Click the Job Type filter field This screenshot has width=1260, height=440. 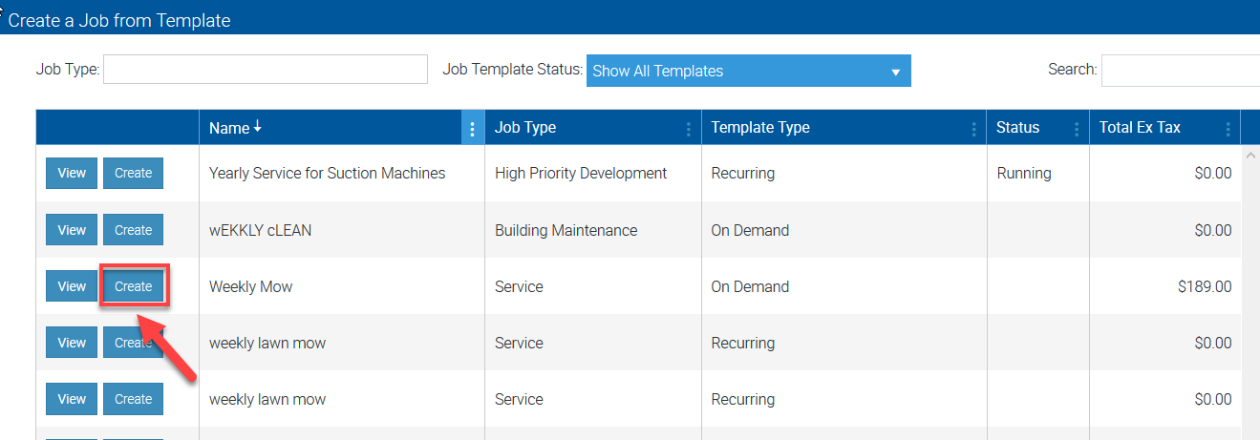265,70
